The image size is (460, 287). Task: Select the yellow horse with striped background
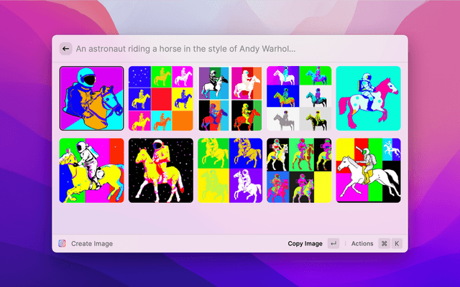click(x=91, y=170)
